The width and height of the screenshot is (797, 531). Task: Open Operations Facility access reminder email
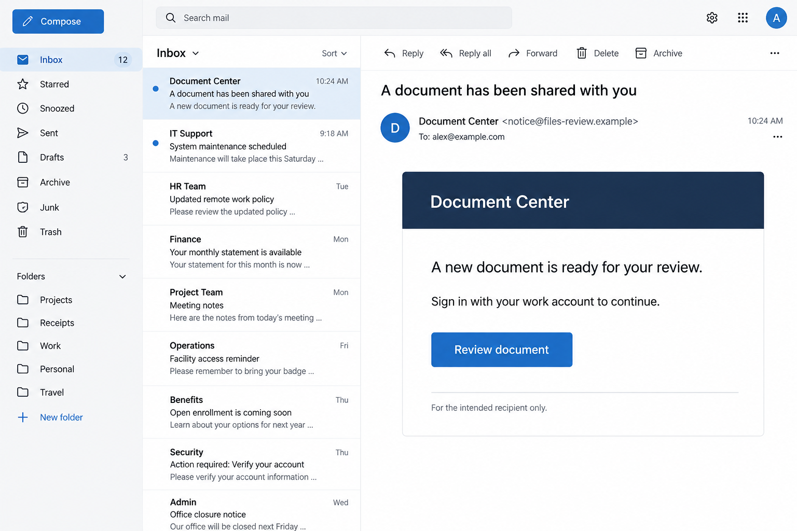(x=252, y=358)
